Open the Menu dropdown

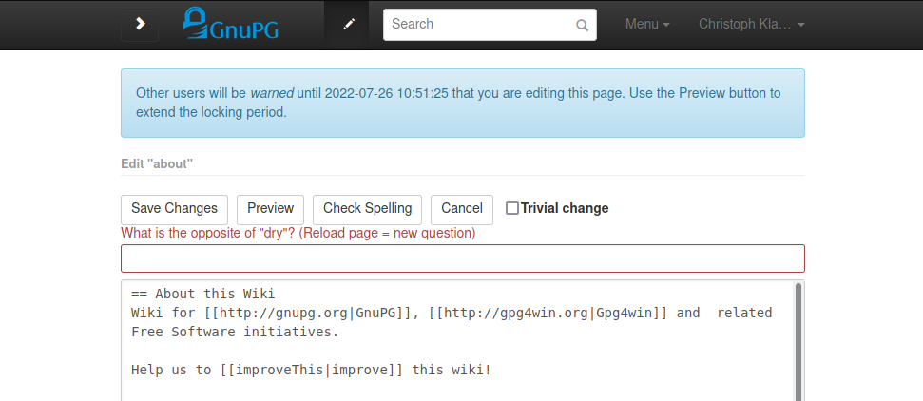point(646,24)
